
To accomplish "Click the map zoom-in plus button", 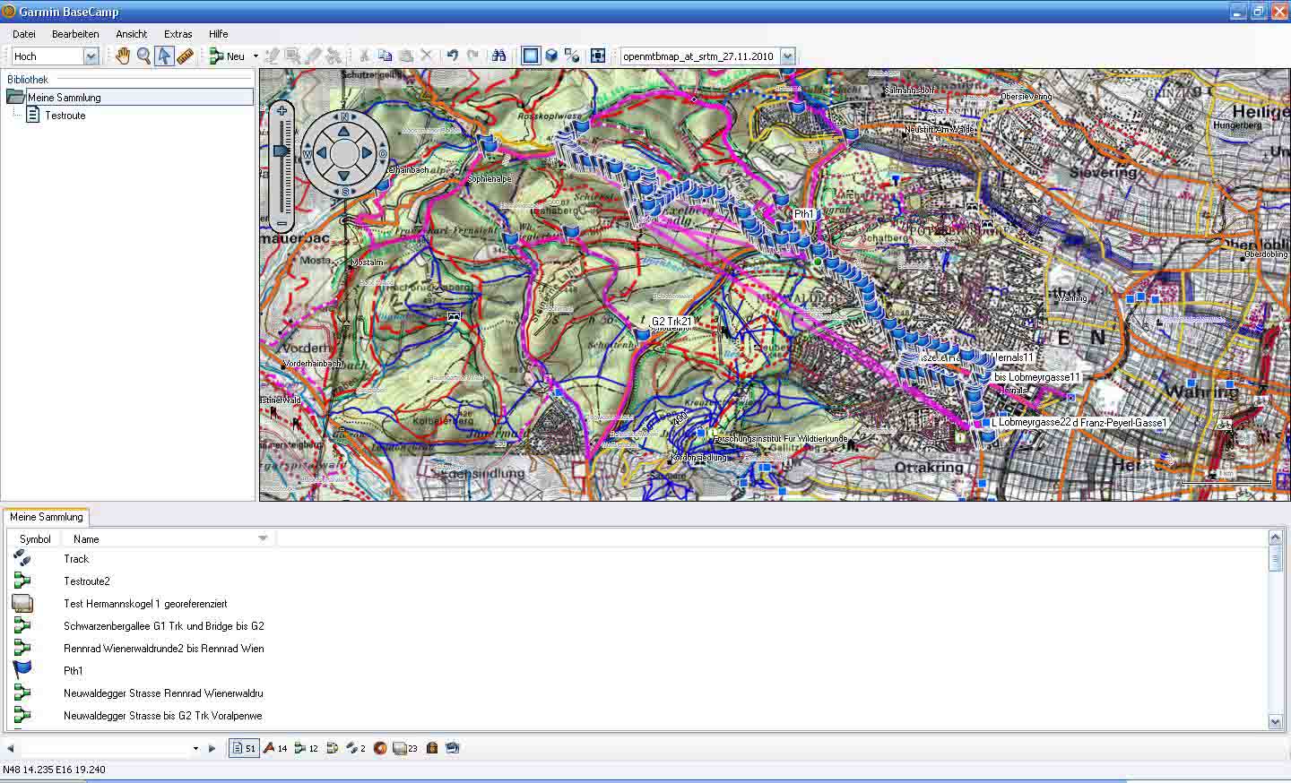I will click(282, 111).
